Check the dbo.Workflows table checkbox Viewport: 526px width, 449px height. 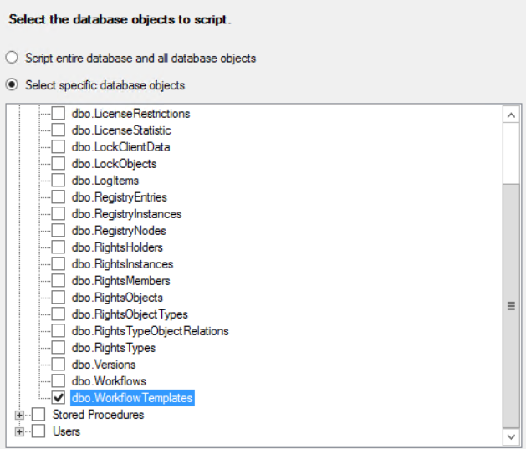coord(59,381)
